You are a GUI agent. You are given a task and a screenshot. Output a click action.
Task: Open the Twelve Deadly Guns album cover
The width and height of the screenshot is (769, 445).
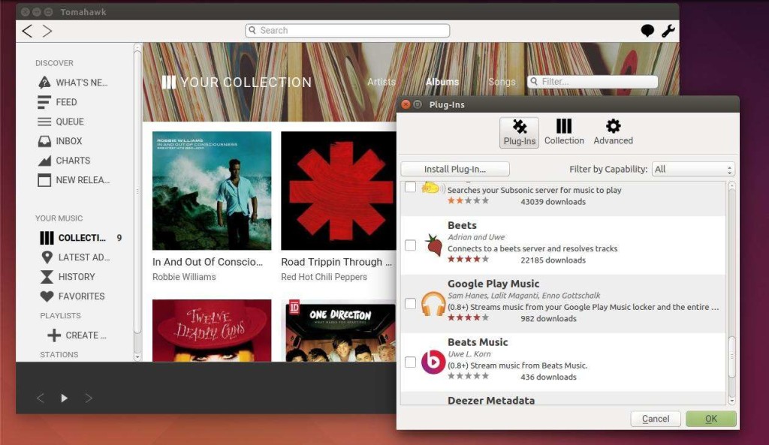[212, 331]
